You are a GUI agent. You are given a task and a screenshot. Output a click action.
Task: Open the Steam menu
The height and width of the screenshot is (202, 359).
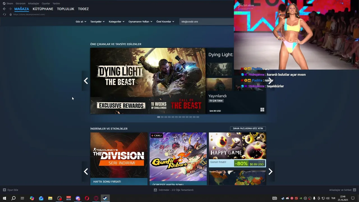click(10, 3)
